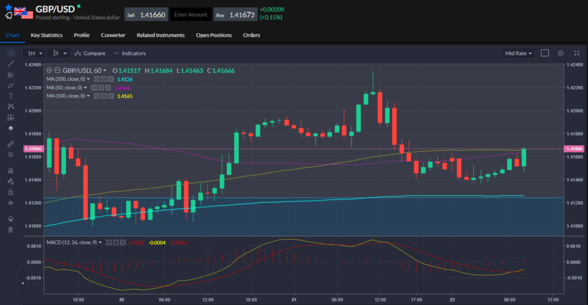Click the trash remove drawings icon
588x305 pixels.
(10, 230)
